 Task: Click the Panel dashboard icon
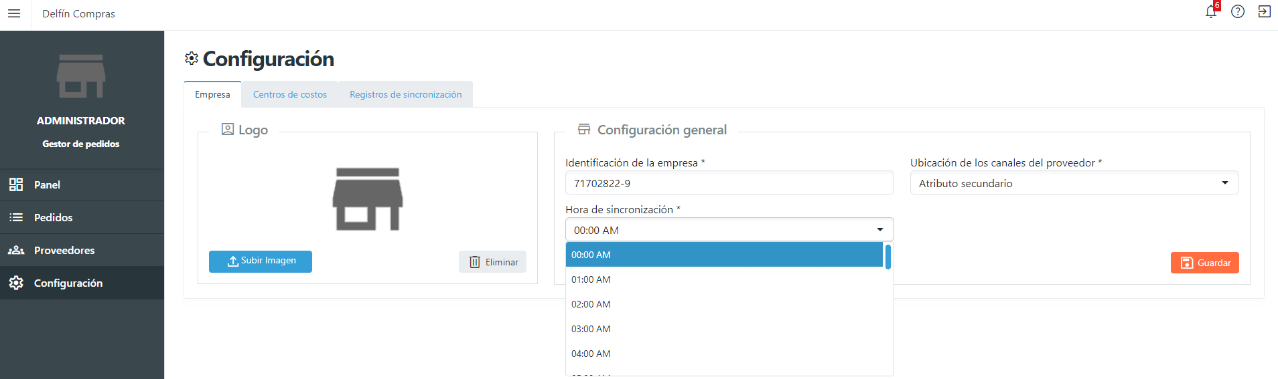tap(16, 184)
